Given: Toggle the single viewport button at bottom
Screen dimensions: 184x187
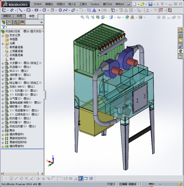Looking at the screenshot, I should tap(86, 179).
